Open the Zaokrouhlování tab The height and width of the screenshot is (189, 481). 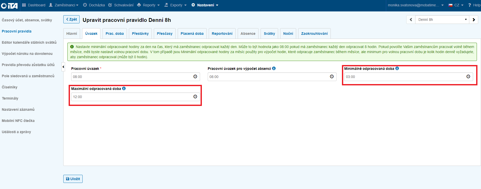(x=314, y=34)
